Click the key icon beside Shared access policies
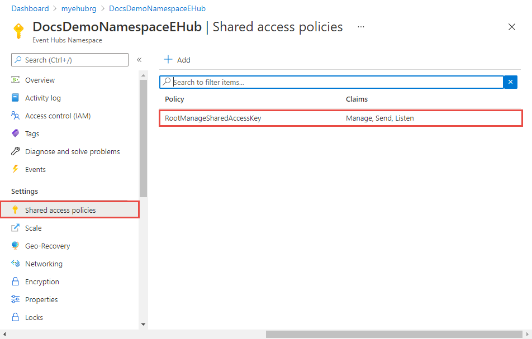The height and width of the screenshot is (339, 532). pyautogui.click(x=15, y=210)
